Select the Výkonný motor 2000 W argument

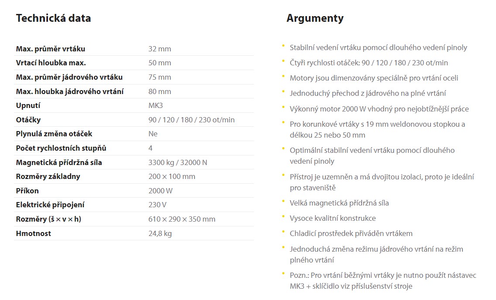click(x=379, y=109)
